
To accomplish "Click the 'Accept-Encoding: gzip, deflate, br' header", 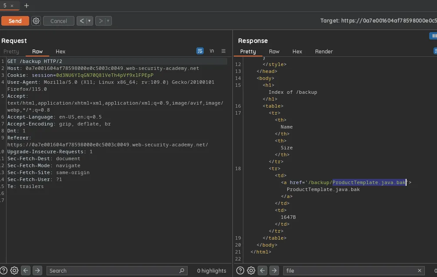I will 59,124.
